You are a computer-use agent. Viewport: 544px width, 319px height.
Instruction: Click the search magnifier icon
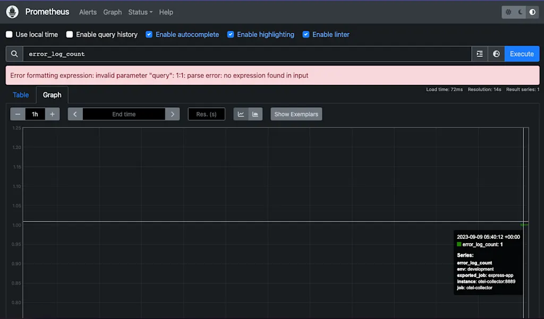[x=14, y=54]
